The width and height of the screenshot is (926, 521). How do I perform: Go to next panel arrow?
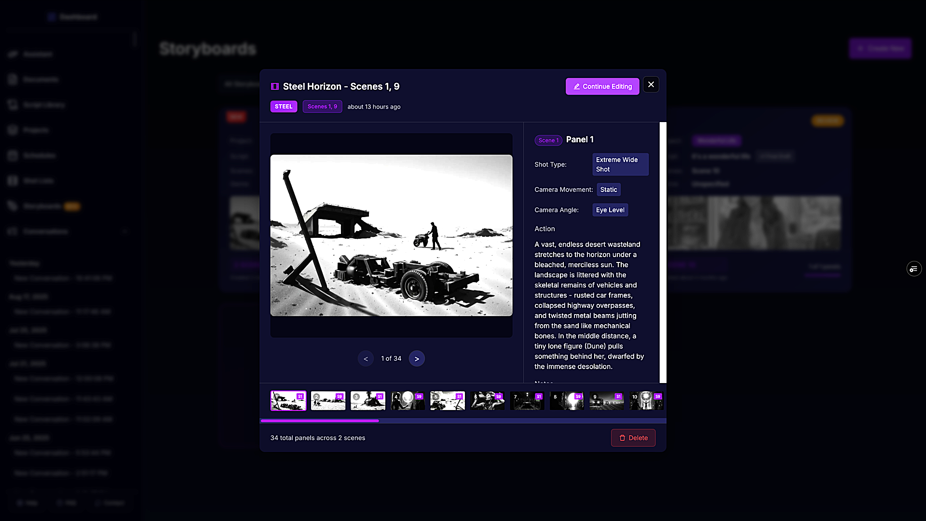click(417, 358)
